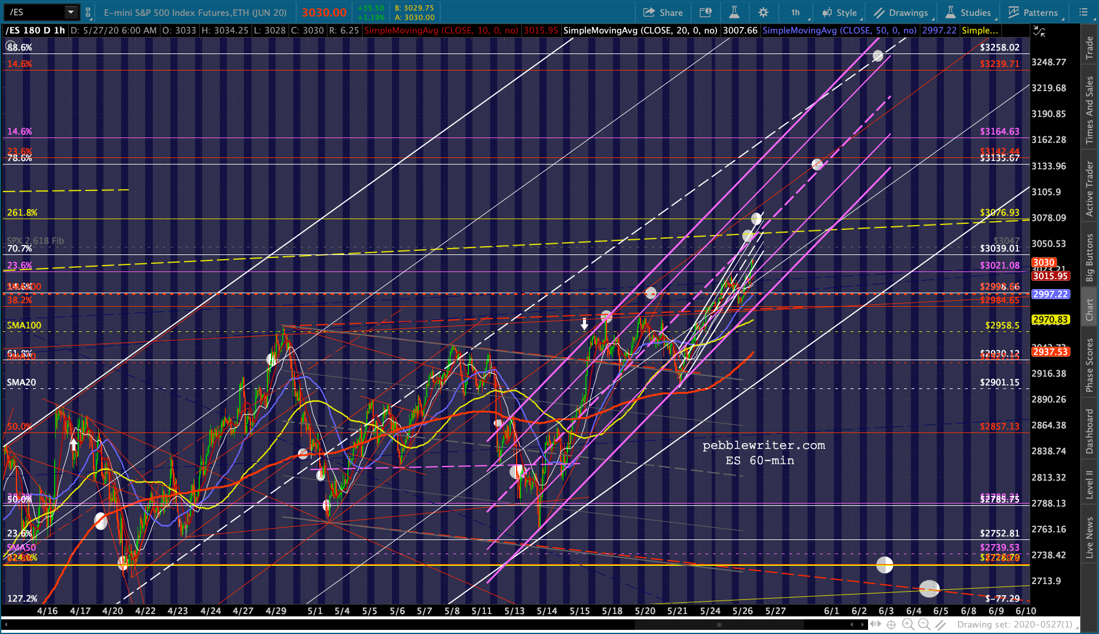The height and width of the screenshot is (634, 1099).
Task: Open the symbol dropdown for /ES
Action: [x=71, y=12]
